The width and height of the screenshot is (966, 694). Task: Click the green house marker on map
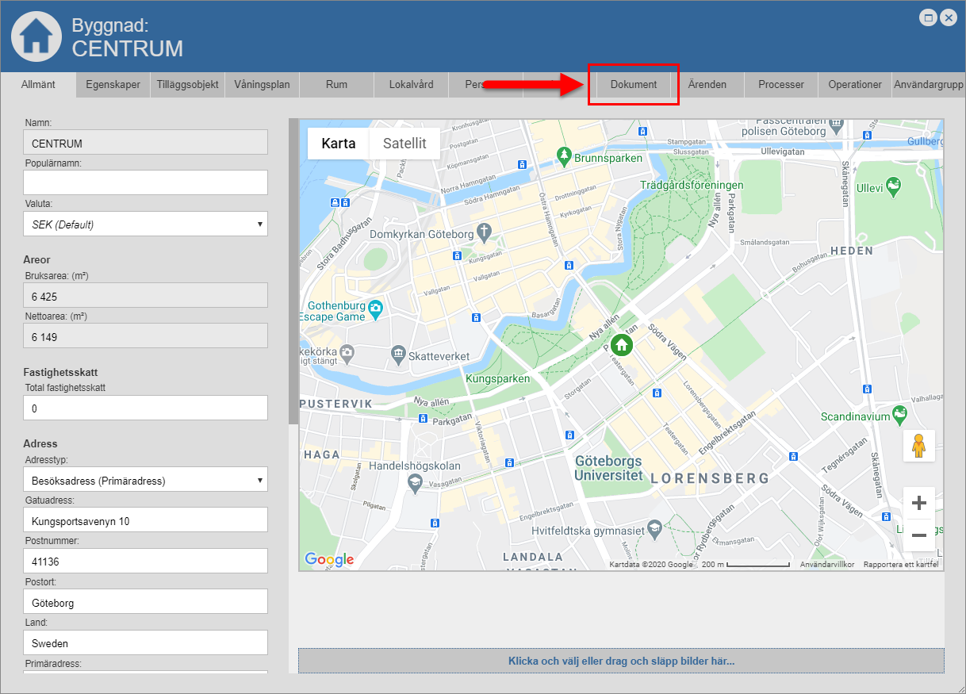(x=622, y=344)
